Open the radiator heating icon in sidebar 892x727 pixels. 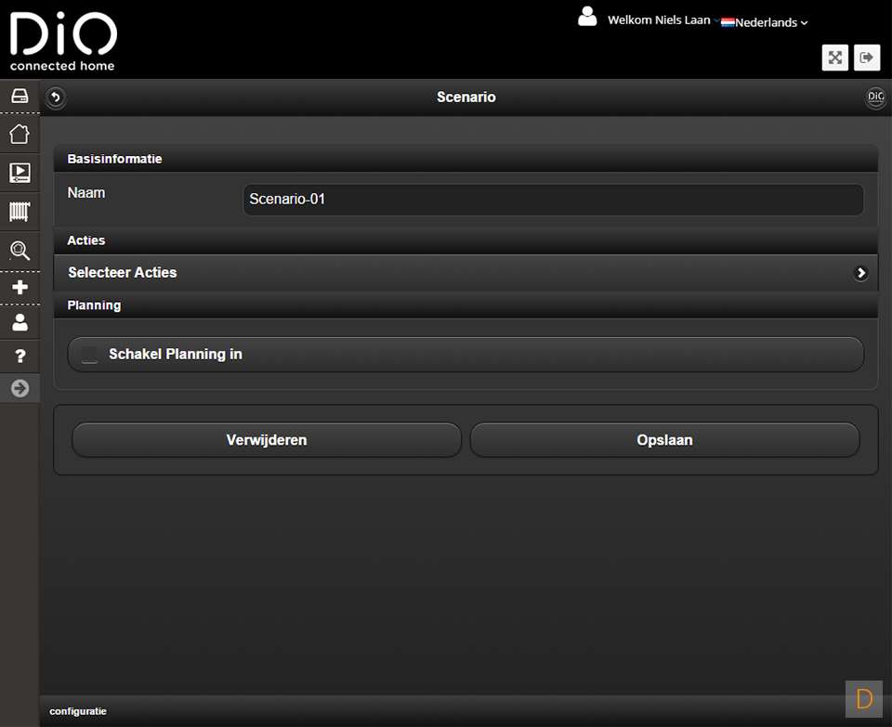pyautogui.click(x=20, y=212)
